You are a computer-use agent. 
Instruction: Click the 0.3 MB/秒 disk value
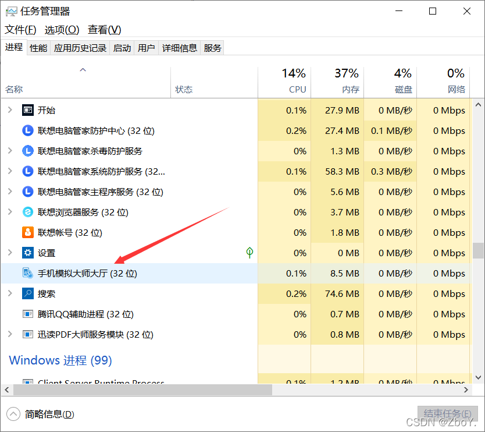click(x=391, y=171)
